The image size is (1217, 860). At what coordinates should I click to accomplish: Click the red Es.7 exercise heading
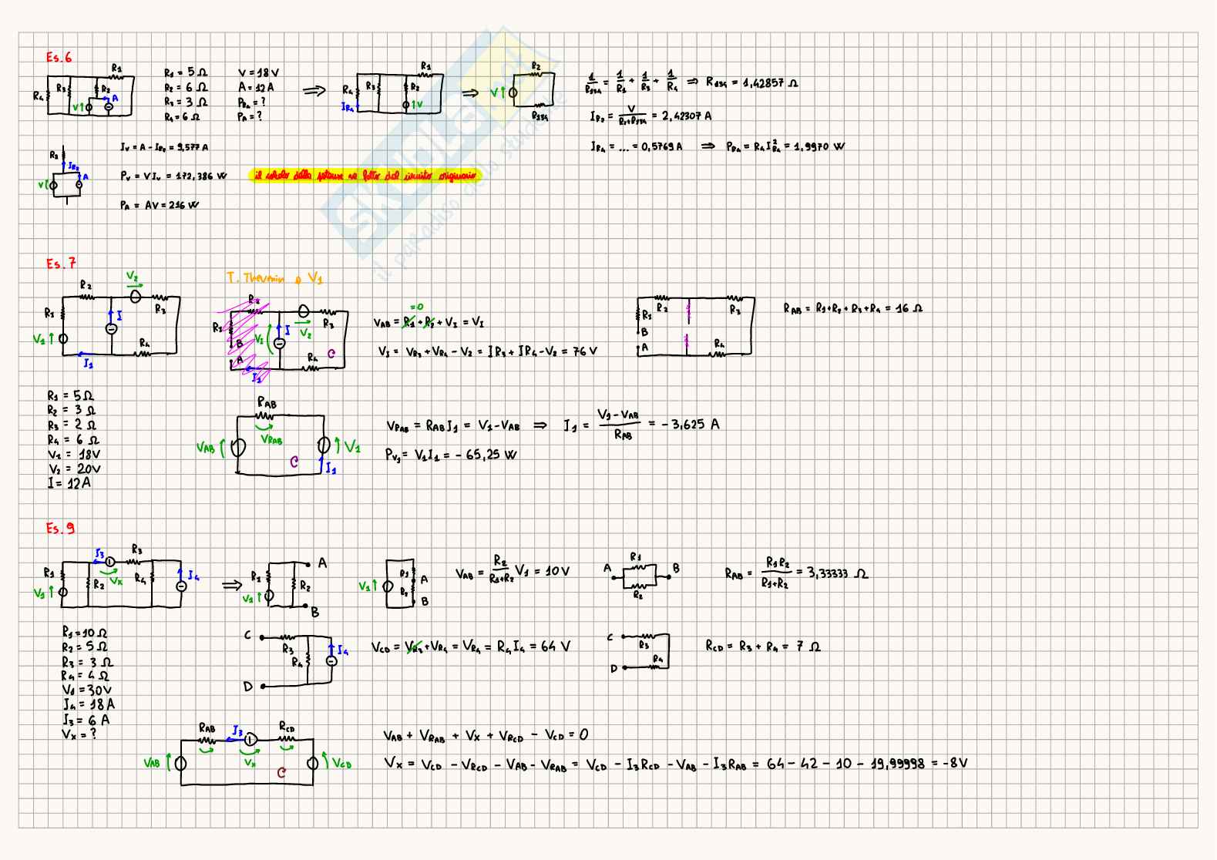click(61, 264)
